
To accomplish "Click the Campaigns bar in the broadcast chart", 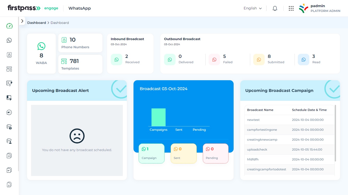I will point(158,117).
